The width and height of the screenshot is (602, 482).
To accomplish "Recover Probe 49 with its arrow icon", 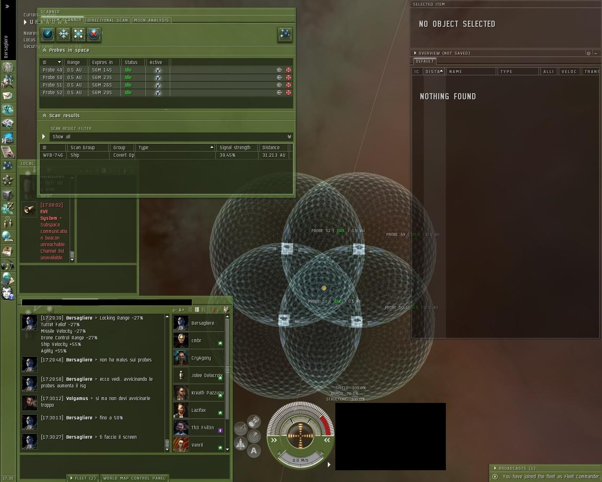I will pos(279,70).
